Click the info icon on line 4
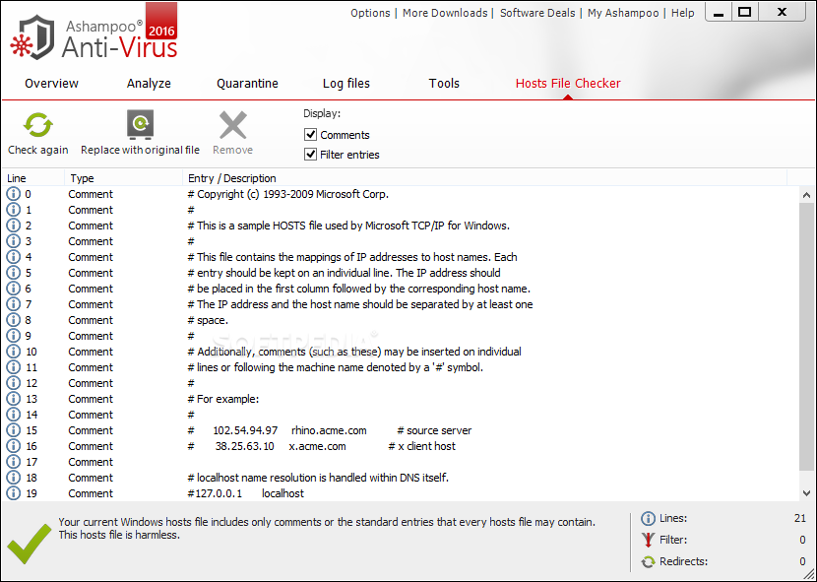Image resolution: width=817 pixels, height=582 pixels. click(x=13, y=257)
